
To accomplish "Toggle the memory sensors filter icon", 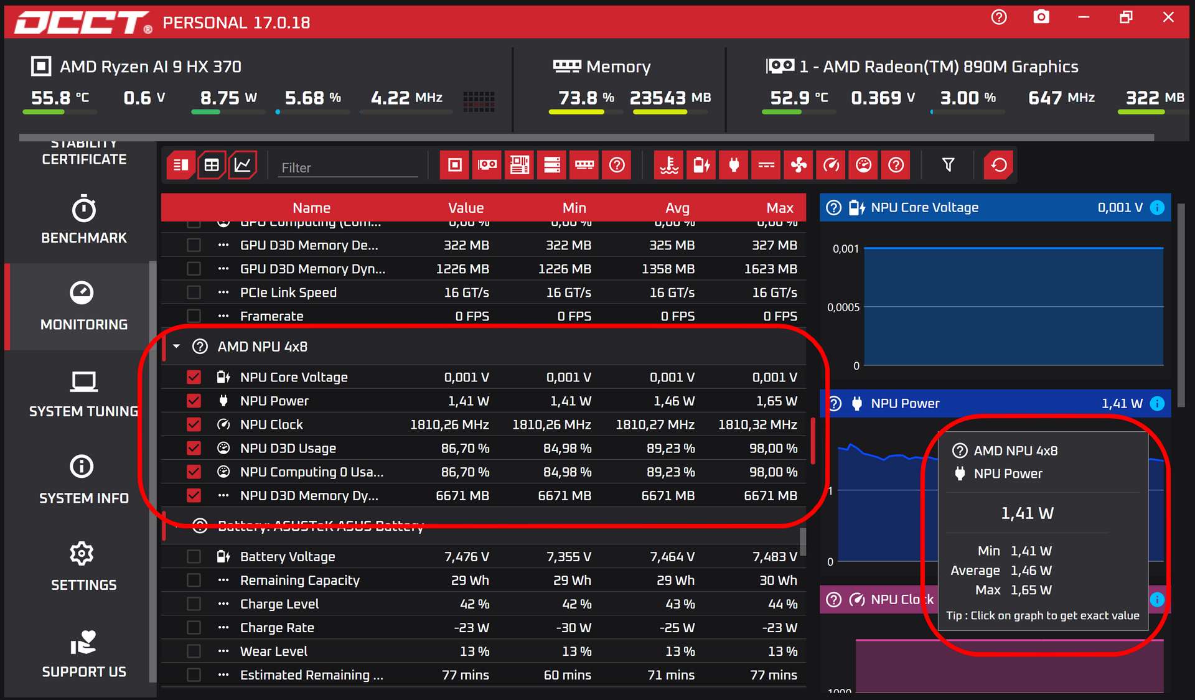I will coord(584,165).
